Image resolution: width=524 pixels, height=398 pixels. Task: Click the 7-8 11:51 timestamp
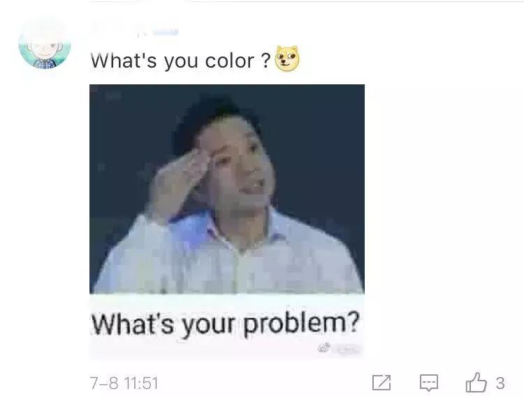[x=124, y=383]
